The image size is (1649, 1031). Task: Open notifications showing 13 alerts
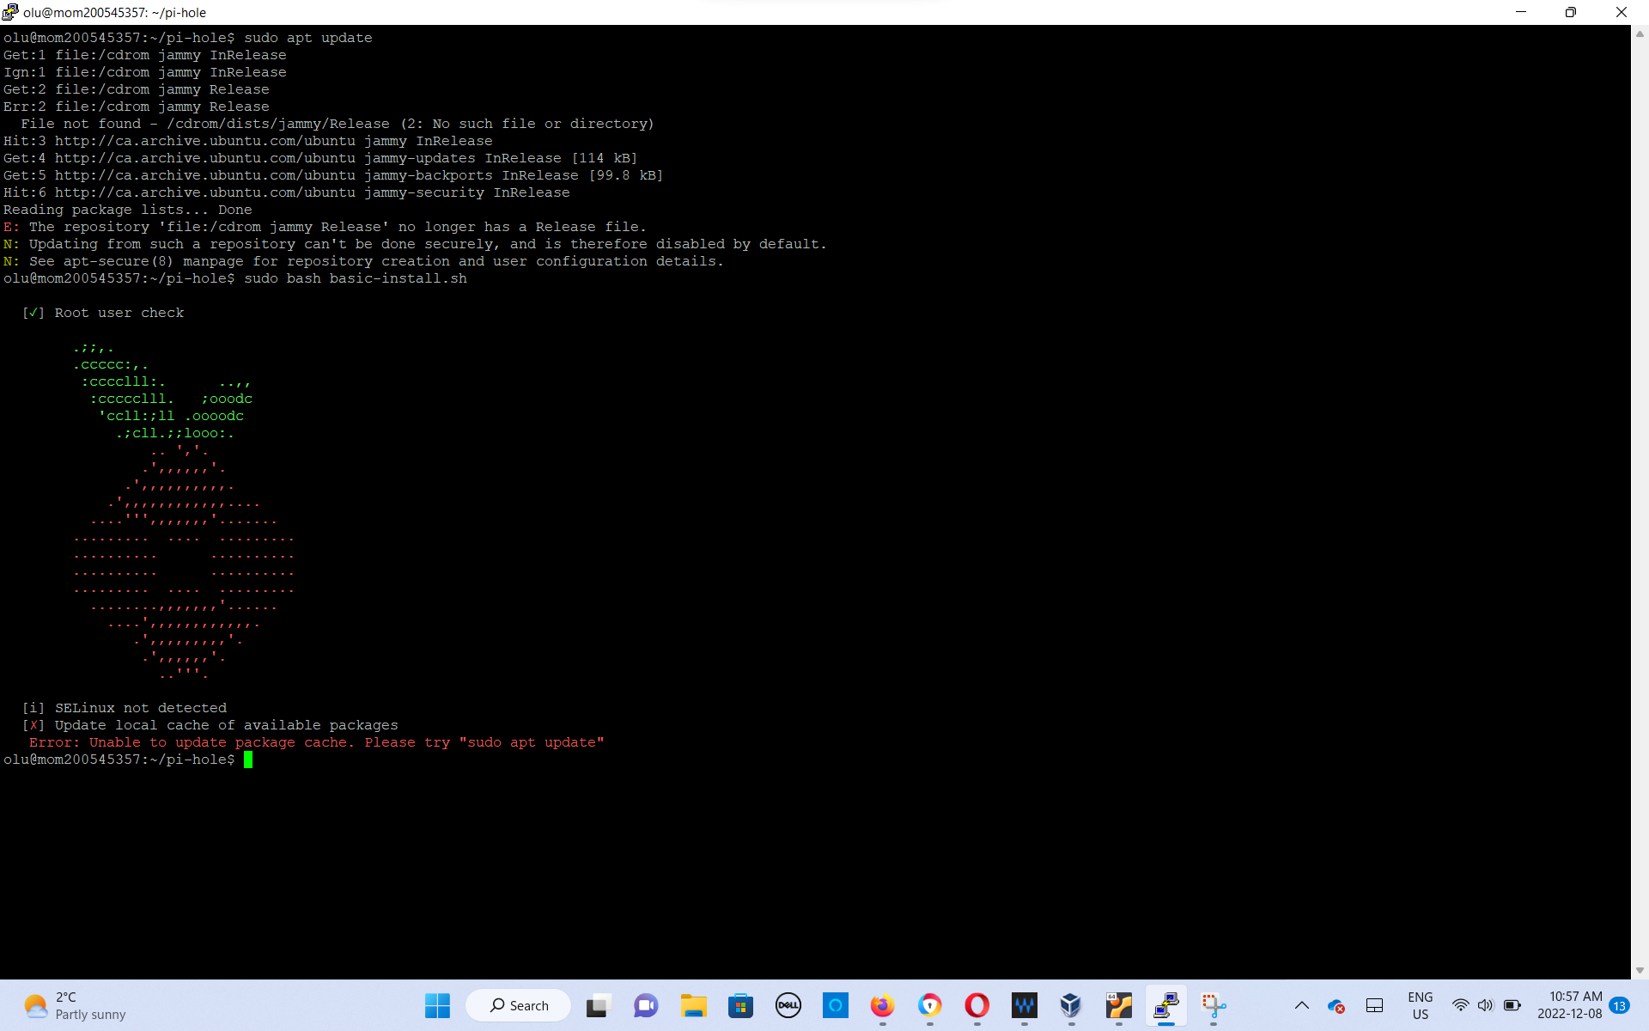pyautogui.click(x=1620, y=1005)
